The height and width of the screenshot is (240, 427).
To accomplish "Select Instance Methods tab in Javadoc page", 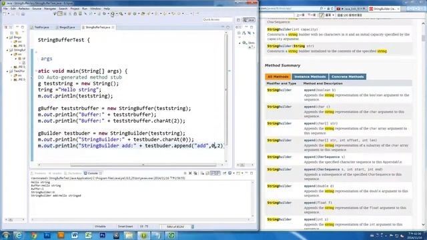I will pos(310,77).
